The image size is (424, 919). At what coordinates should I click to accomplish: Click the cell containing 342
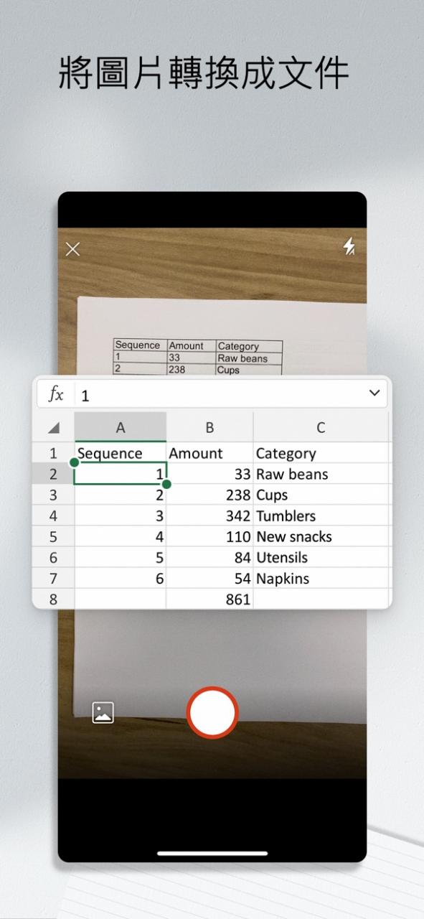pos(209,516)
